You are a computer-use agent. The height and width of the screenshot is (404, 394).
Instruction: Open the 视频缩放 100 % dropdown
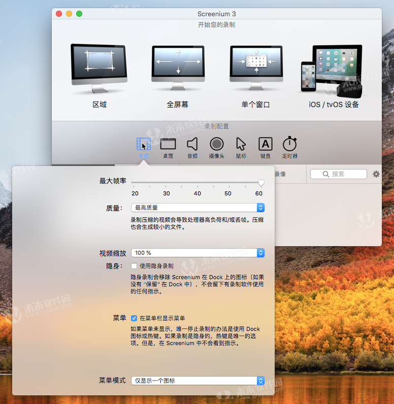198,253
